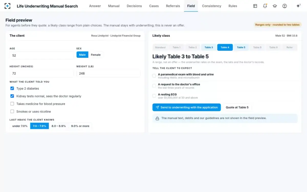This screenshot has height=192, width=307.
Task: Click the 'Field preview' heading
Action: pos(19,20)
